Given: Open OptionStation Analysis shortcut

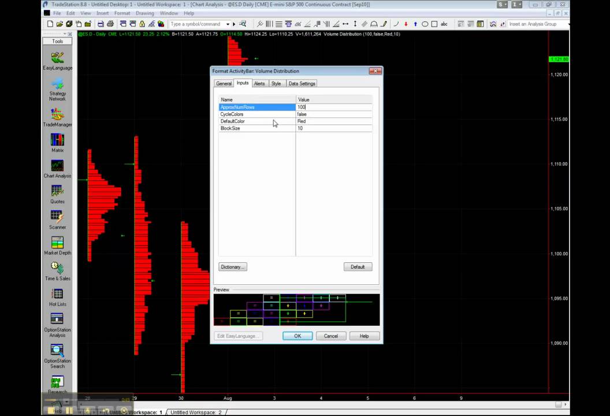Looking at the screenshot, I should [57, 325].
